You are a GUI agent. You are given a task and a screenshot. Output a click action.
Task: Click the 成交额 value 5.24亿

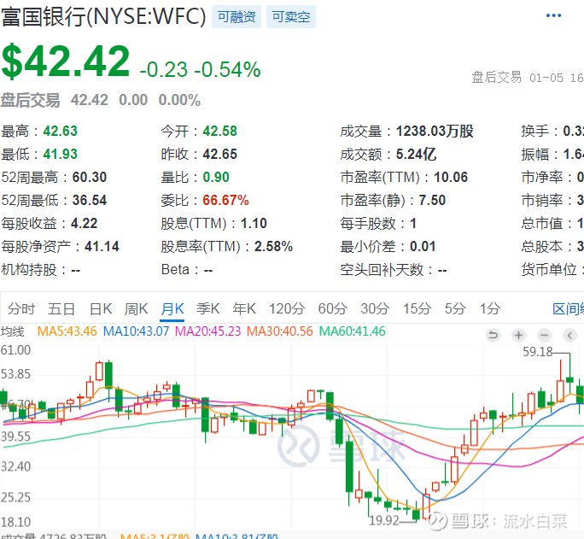[416, 155]
